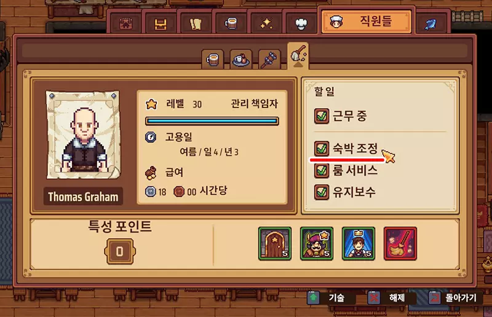The height and width of the screenshot is (317, 492).
Task: Click the 기술 skills button
Action: click(330, 297)
